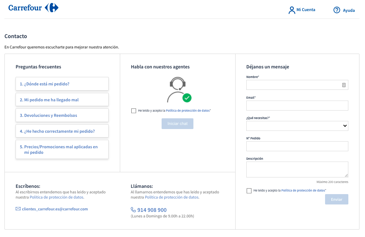
Task: Click the green checkmark on the agent avatar
Action: pyautogui.click(x=187, y=98)
